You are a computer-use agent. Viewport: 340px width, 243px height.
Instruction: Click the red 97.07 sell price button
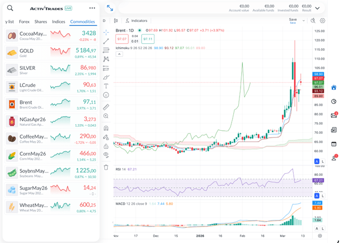point(121,39)
